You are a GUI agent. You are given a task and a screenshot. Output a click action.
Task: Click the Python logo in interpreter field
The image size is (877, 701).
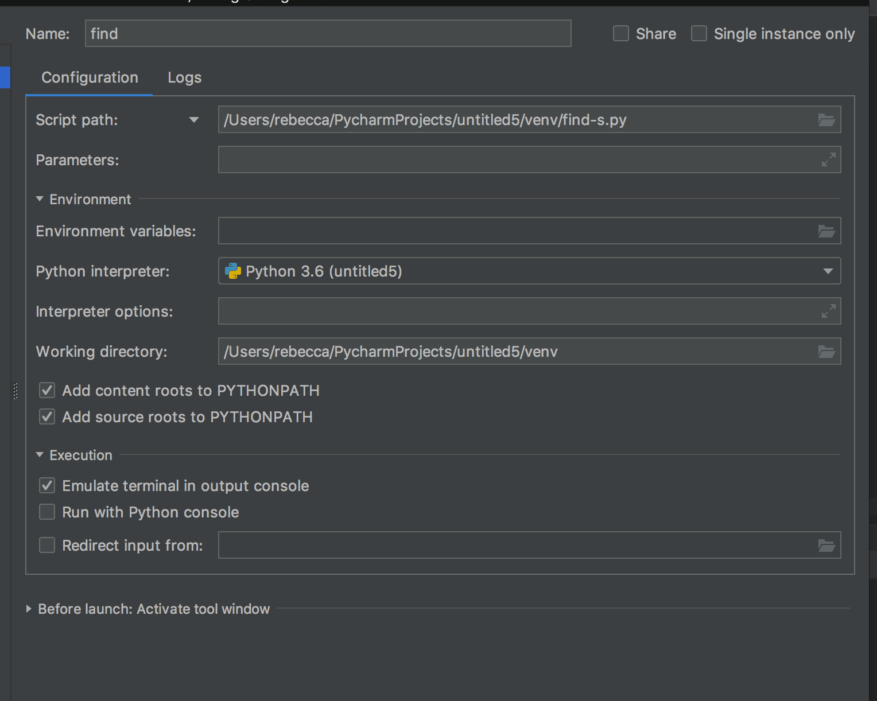click(x=232, y=271)
